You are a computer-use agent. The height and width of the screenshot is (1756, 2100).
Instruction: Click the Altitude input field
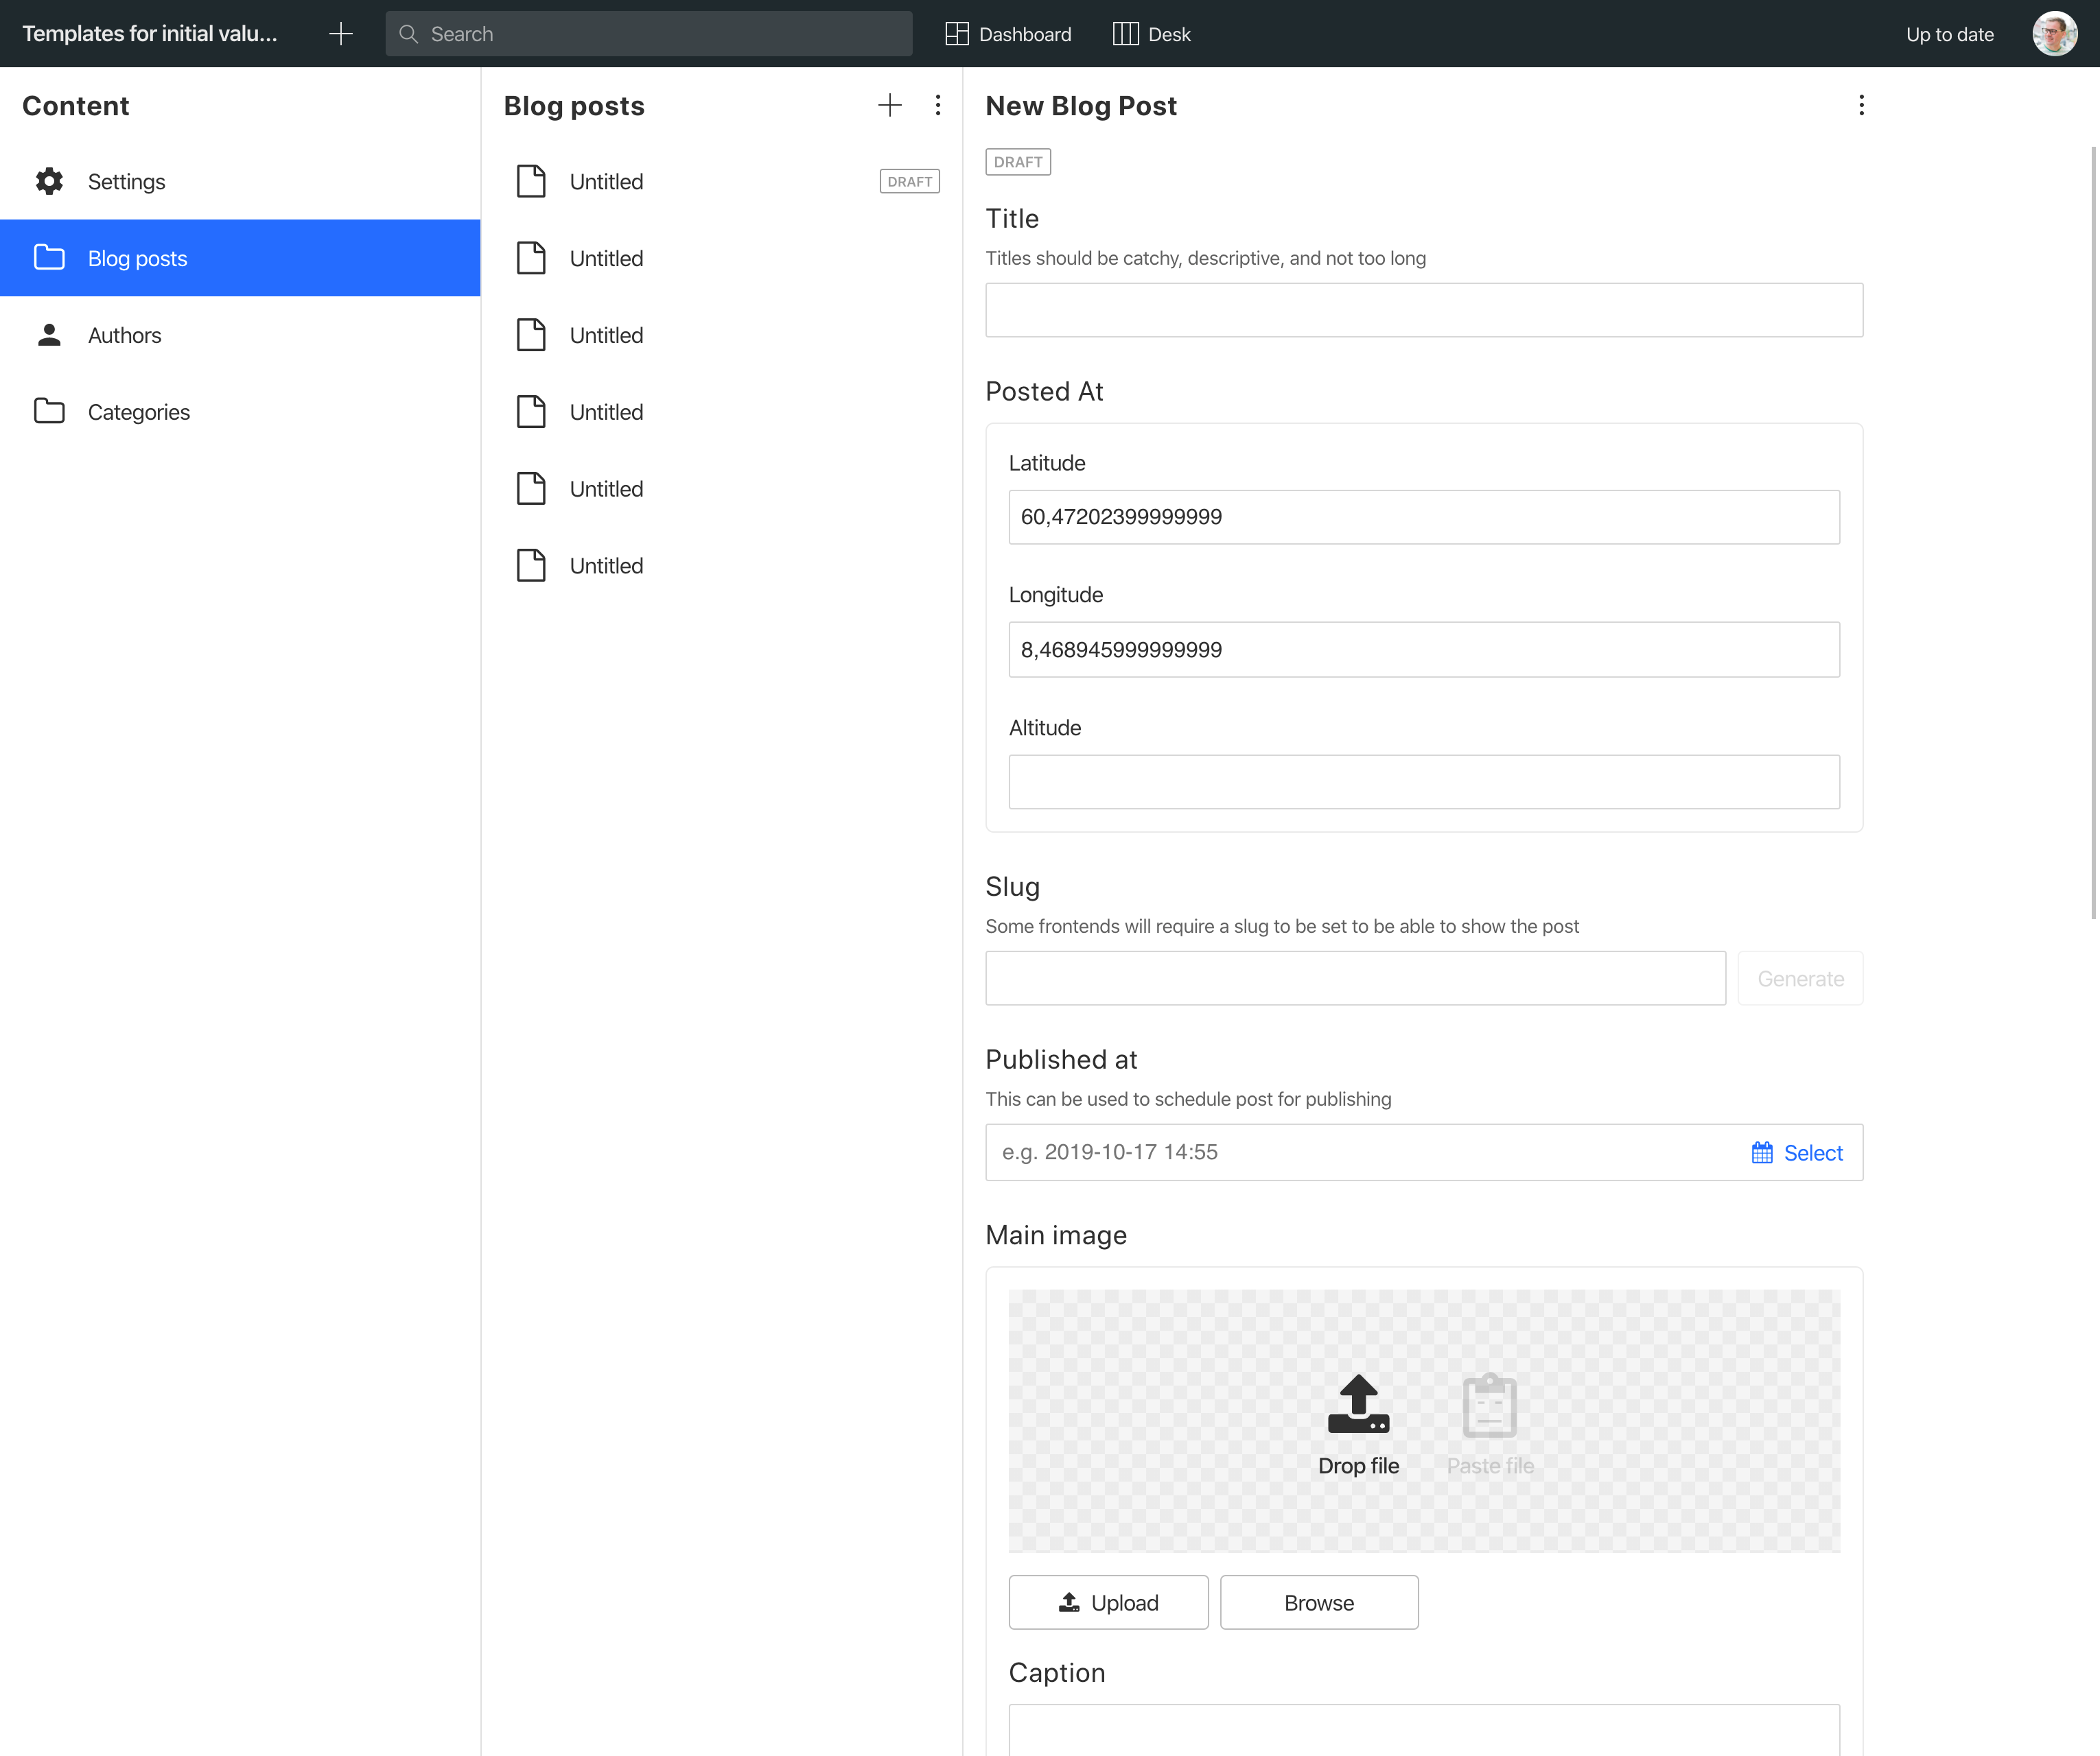point(1424,781)
